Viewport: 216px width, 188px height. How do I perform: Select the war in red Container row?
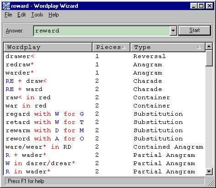104,106
